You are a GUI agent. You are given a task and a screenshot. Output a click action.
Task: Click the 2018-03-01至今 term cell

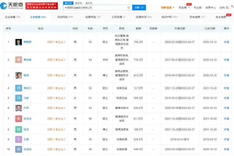pos(180,139)
